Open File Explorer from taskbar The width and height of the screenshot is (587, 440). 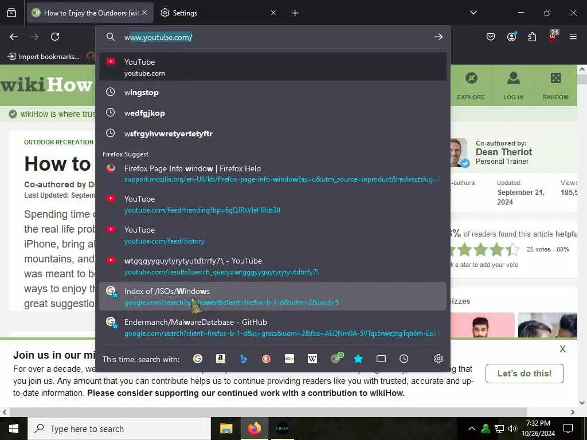click(x=226, y=429)
